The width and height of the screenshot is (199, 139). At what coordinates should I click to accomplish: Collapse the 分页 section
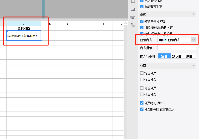click(x=167, y=66)
